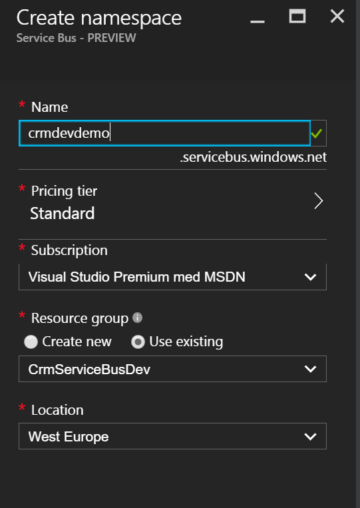Click the Subscription field label
The width and height of the screenshot is (360, 508).
click(x=69, y=250)
